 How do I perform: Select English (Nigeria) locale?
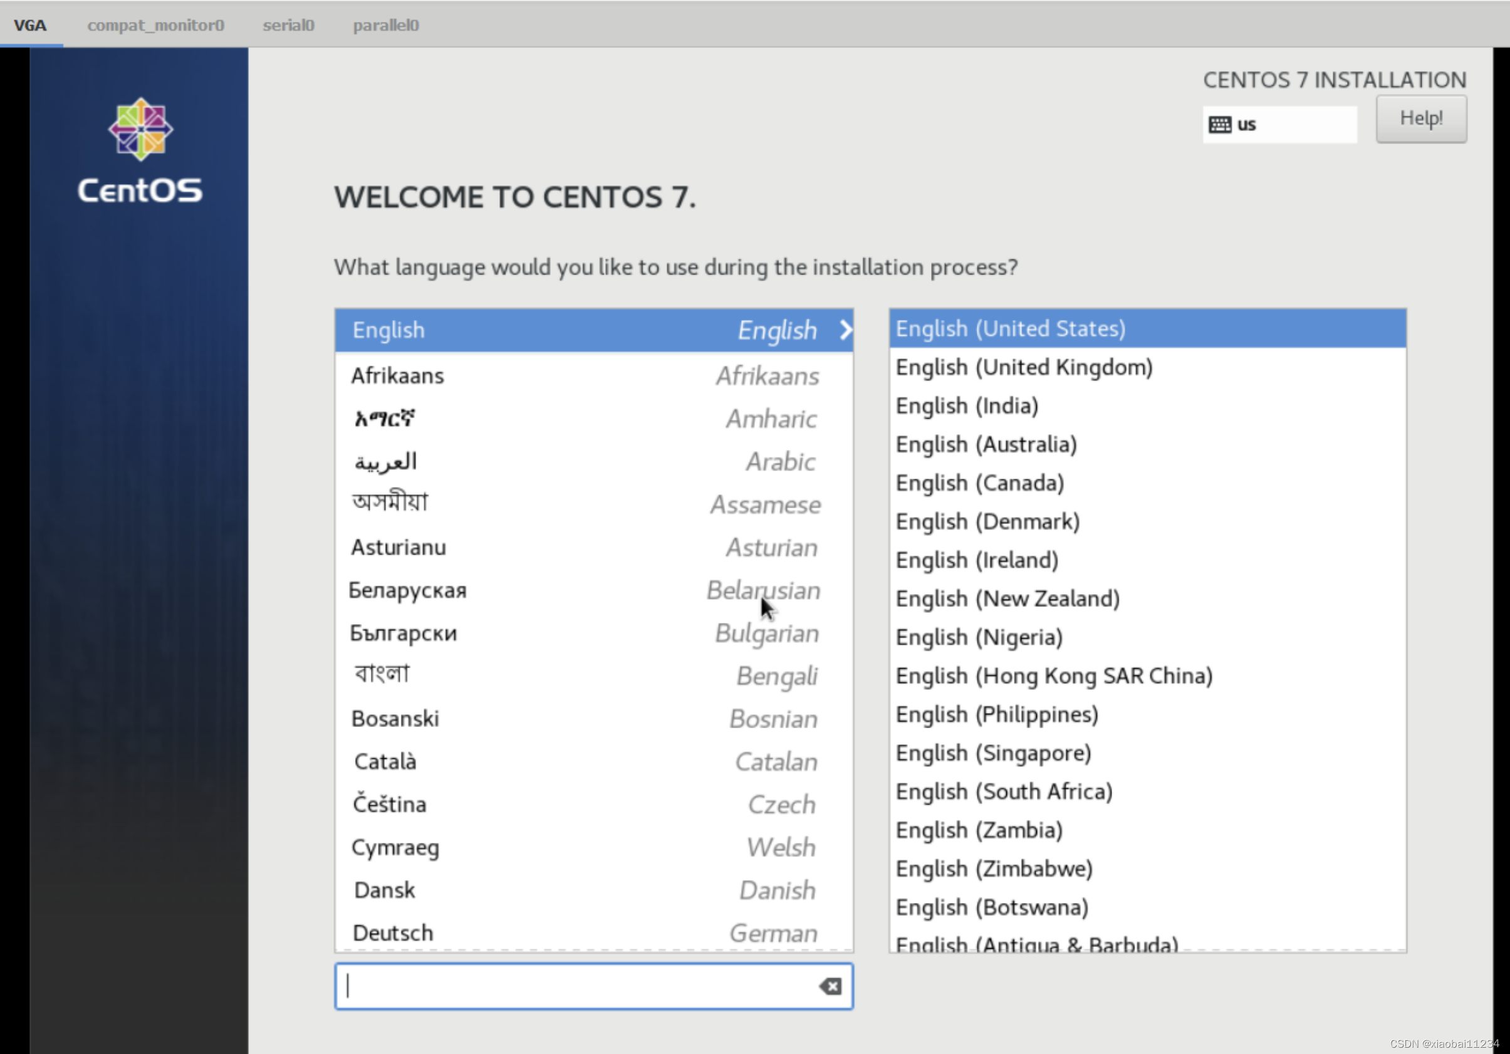pyautogui.click(x=1148, y=637)
